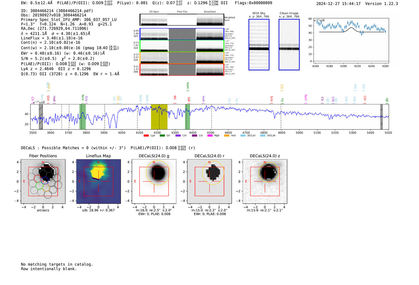Click the 'P(Lyα): 0.001' header value

pos(132,3)
